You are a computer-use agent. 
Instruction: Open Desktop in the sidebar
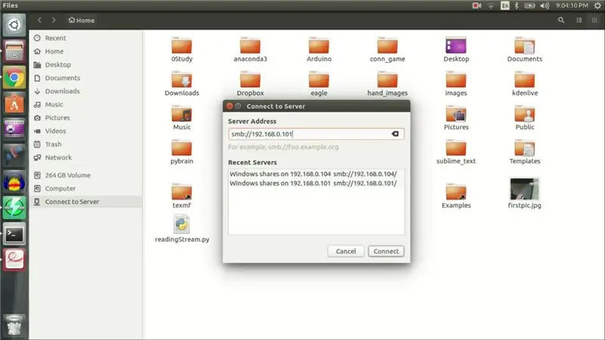58,64
